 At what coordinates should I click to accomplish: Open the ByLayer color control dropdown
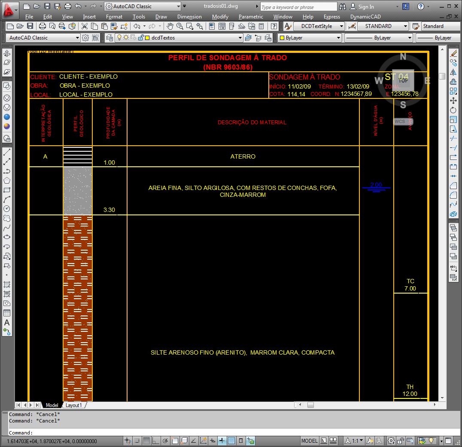coord(338,38)
